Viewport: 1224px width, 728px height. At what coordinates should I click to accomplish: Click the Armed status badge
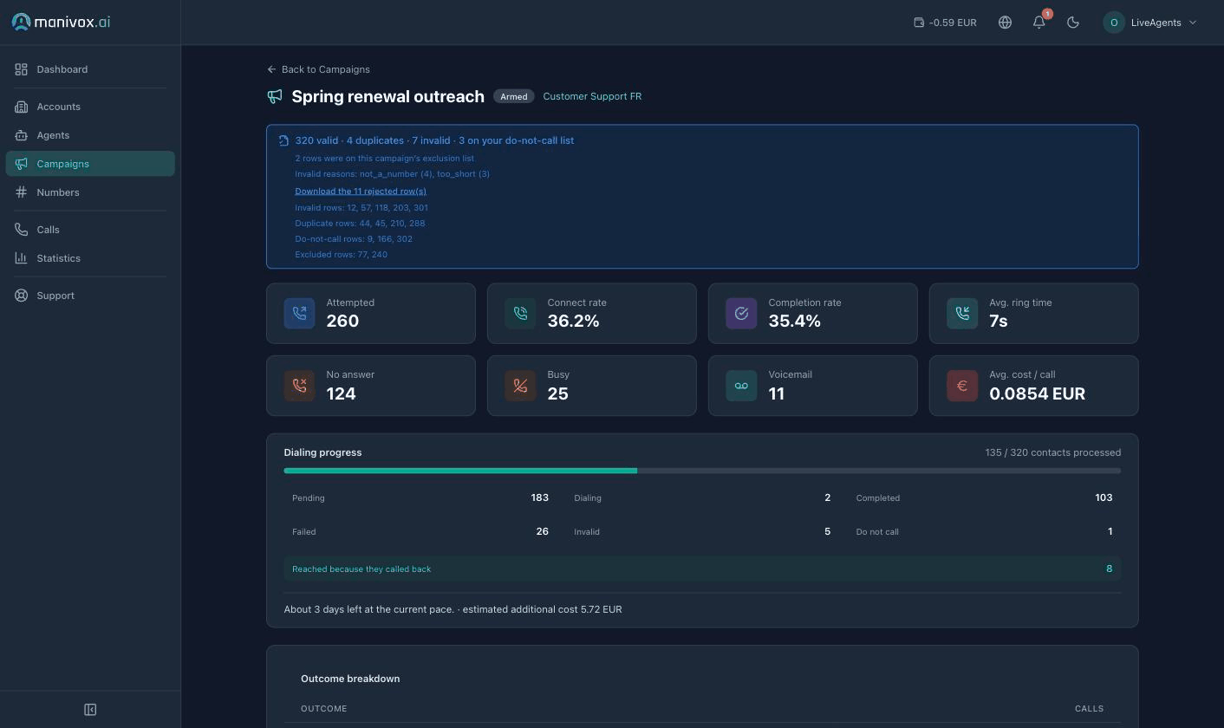pyautogui.click(x=514, y=96)
